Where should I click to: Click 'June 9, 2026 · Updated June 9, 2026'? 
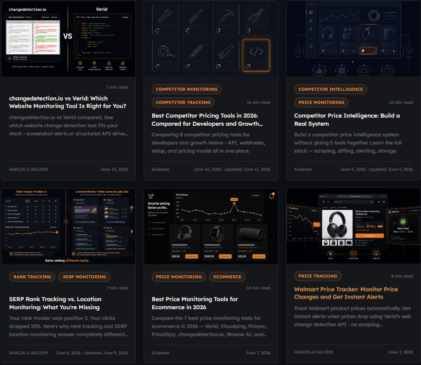tap(377, 169)
